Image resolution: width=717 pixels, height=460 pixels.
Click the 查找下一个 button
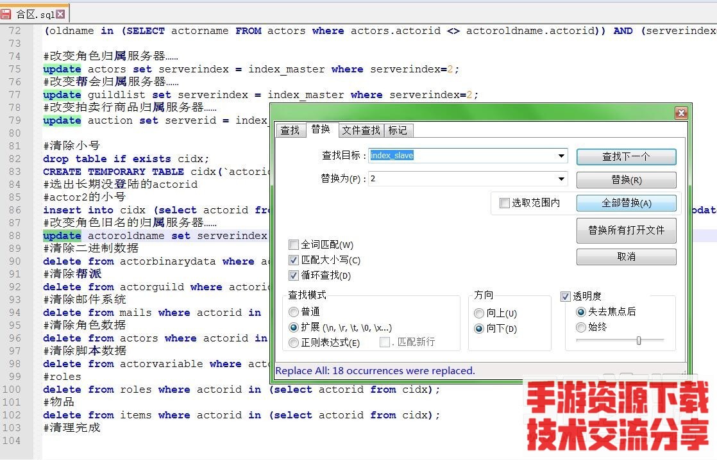626,157
